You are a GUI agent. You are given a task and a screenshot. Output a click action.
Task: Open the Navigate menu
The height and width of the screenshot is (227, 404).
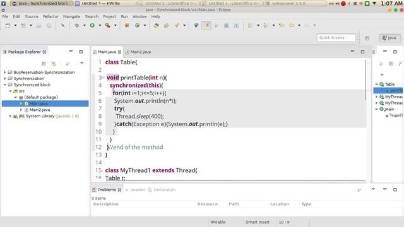tap(71, 16)
